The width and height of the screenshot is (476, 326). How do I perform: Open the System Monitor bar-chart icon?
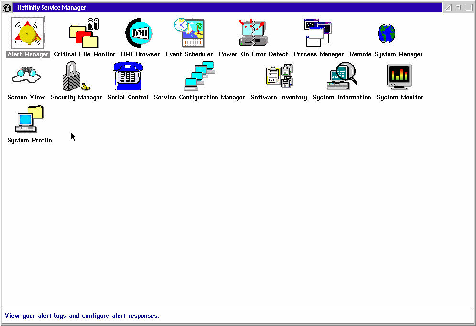[x=400, y=76]
